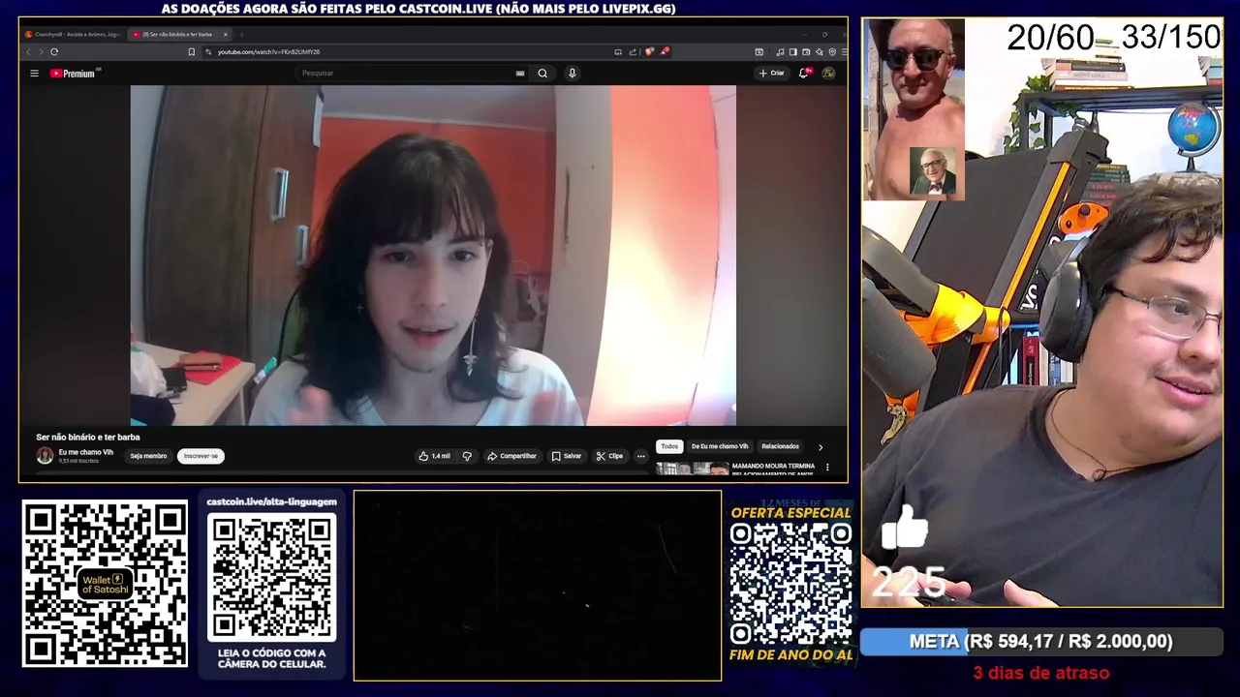Open the browser music note extension
1240x697 pixels.
[x=780, y=51]
